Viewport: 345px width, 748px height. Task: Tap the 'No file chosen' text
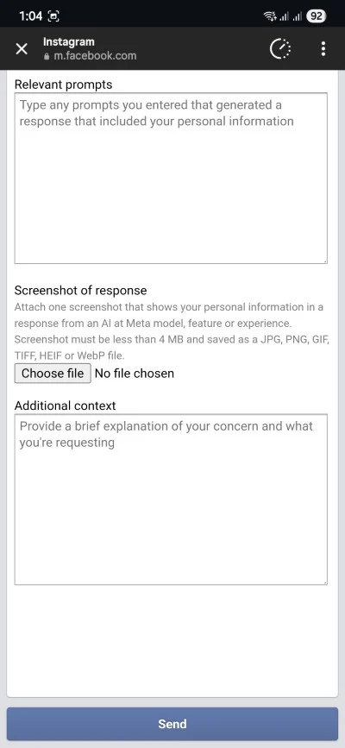pos(135,373)
